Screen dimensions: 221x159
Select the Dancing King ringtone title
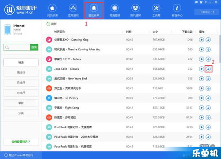coord(71,40)
